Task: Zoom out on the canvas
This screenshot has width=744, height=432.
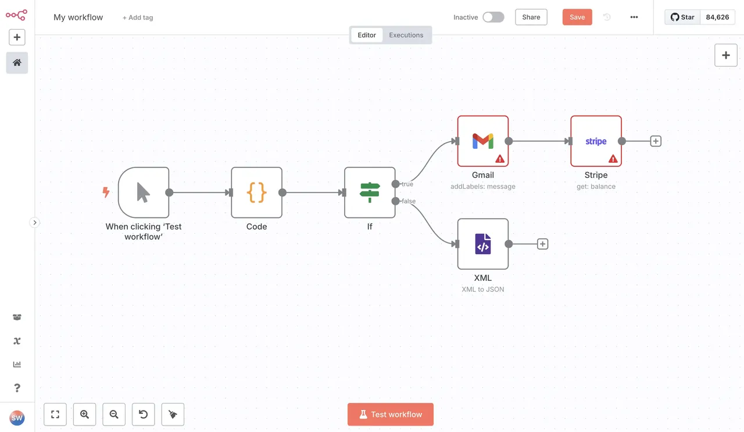Action: click(x=114, y=415)
